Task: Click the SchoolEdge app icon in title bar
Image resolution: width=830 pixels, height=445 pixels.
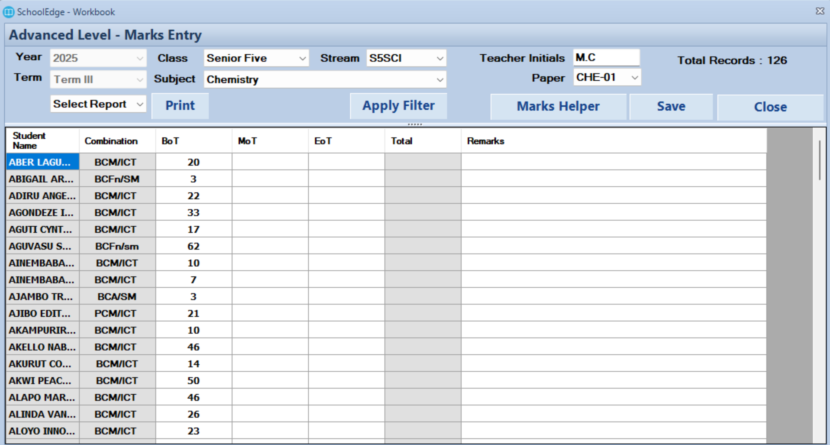Action: coord(8,12)
